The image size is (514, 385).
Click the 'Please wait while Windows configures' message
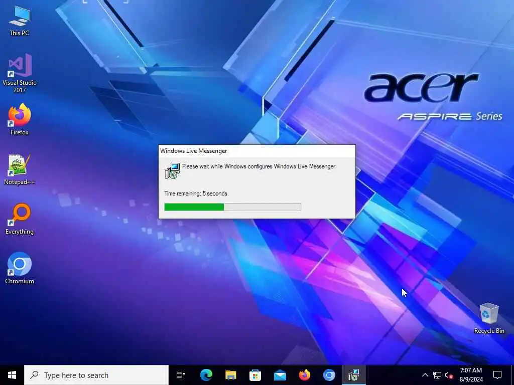point(259,166)
